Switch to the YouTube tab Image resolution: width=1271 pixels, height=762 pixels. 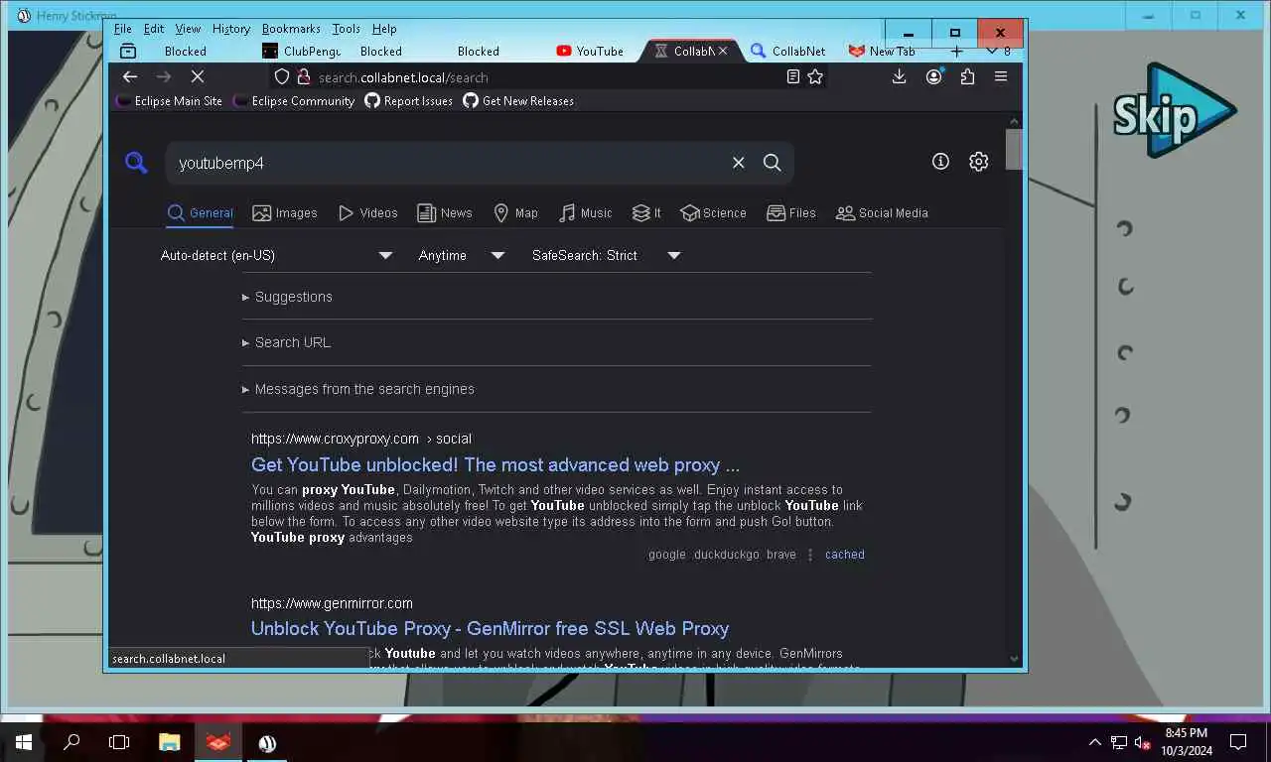pos(591,51)
